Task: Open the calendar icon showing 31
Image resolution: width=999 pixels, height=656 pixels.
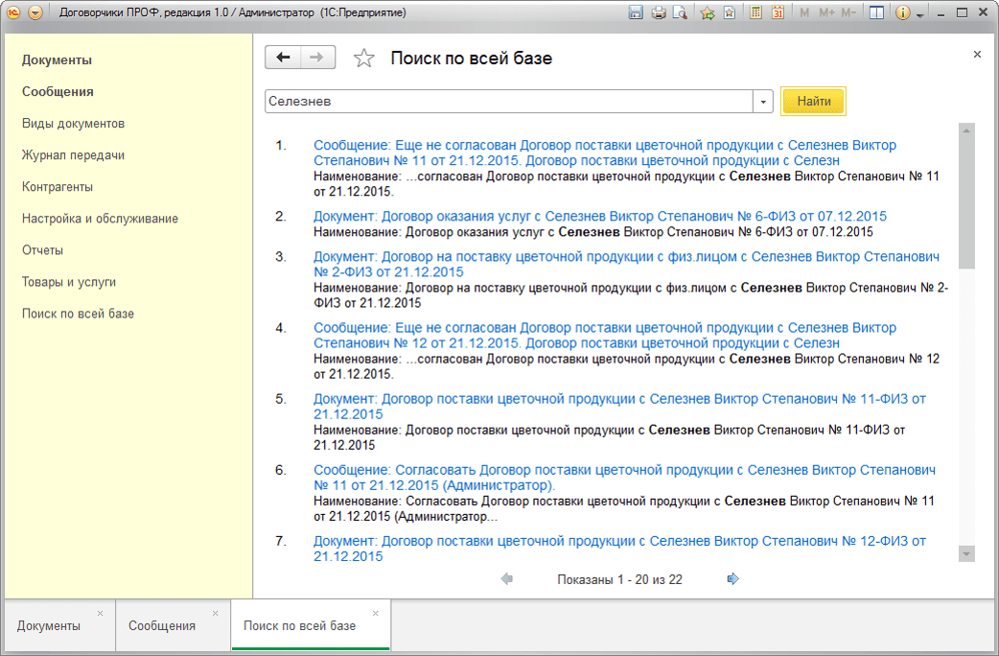Action: coord(778,13)
